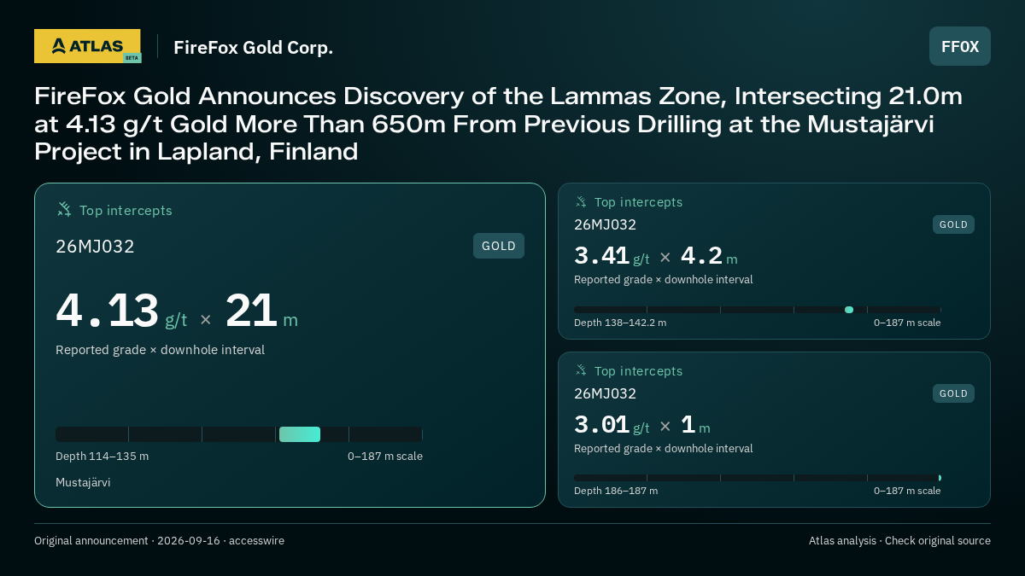Click the Top intercepts heading in the 4.13 g/t card

tap(126, 210)
